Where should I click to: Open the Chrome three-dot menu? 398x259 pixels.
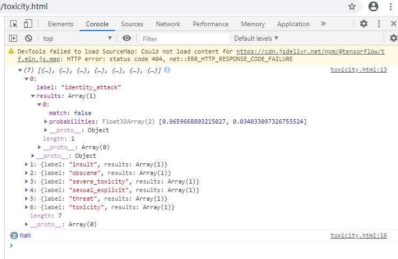click(x=391, y=6)
